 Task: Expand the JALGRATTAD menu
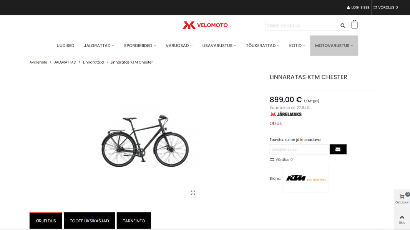[x=99, y=45]
